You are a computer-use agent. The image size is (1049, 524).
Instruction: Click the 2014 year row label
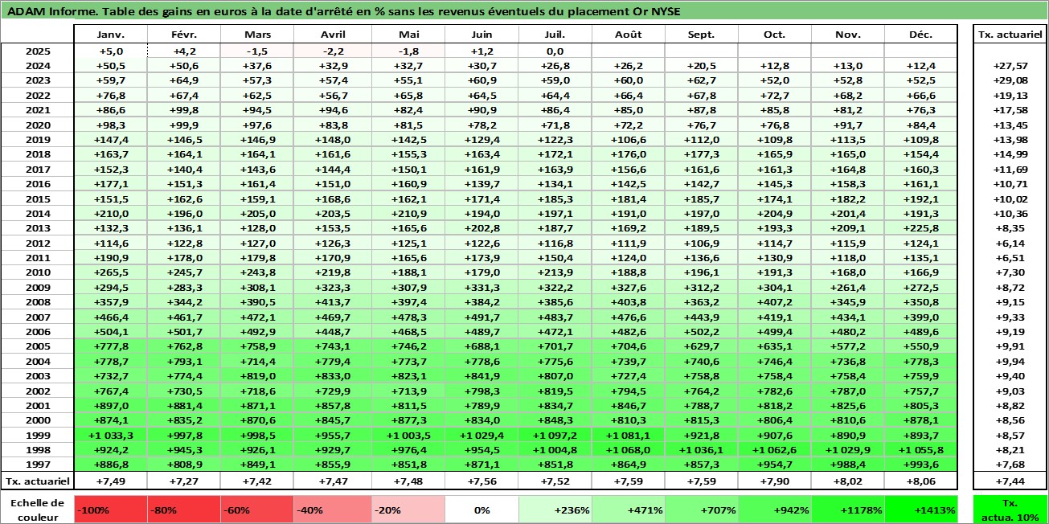point(37,214)
